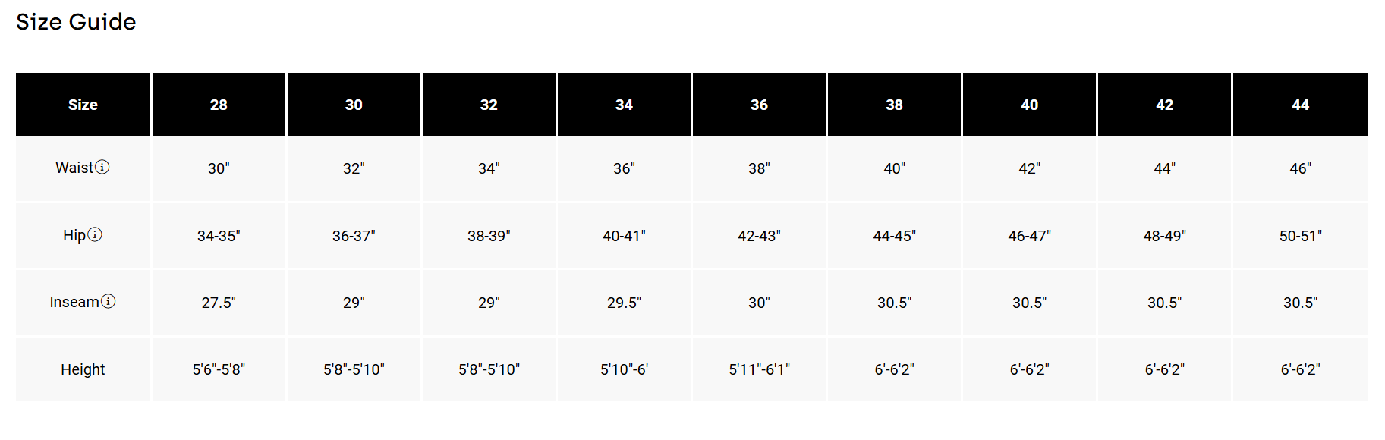Click the 5'11"-6'1" height cell
Viewport: 1385px width, 440px height.
point(759,369)
